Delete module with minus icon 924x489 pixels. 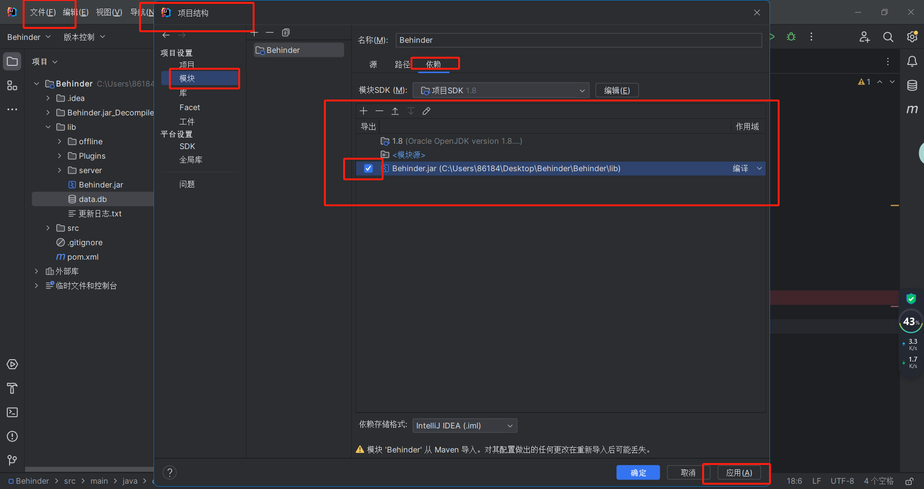(269, 33)
